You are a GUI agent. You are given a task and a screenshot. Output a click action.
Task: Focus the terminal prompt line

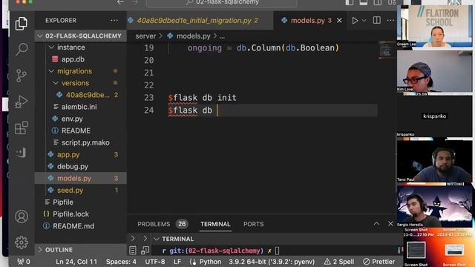220,251
